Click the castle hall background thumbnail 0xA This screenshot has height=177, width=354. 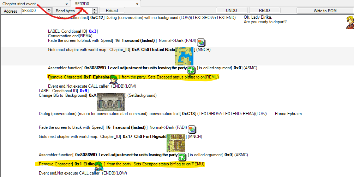111,102
